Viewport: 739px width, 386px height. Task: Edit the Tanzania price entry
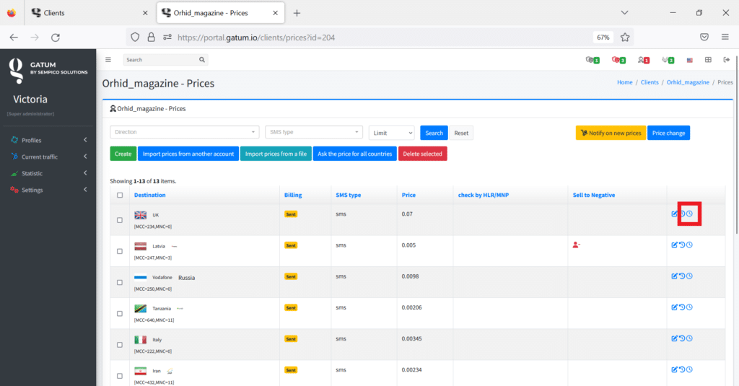(675, 307)
